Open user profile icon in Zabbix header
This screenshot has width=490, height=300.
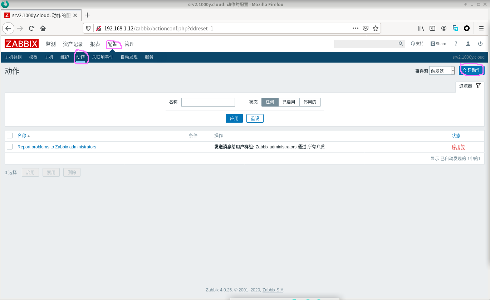coord(468,44)
